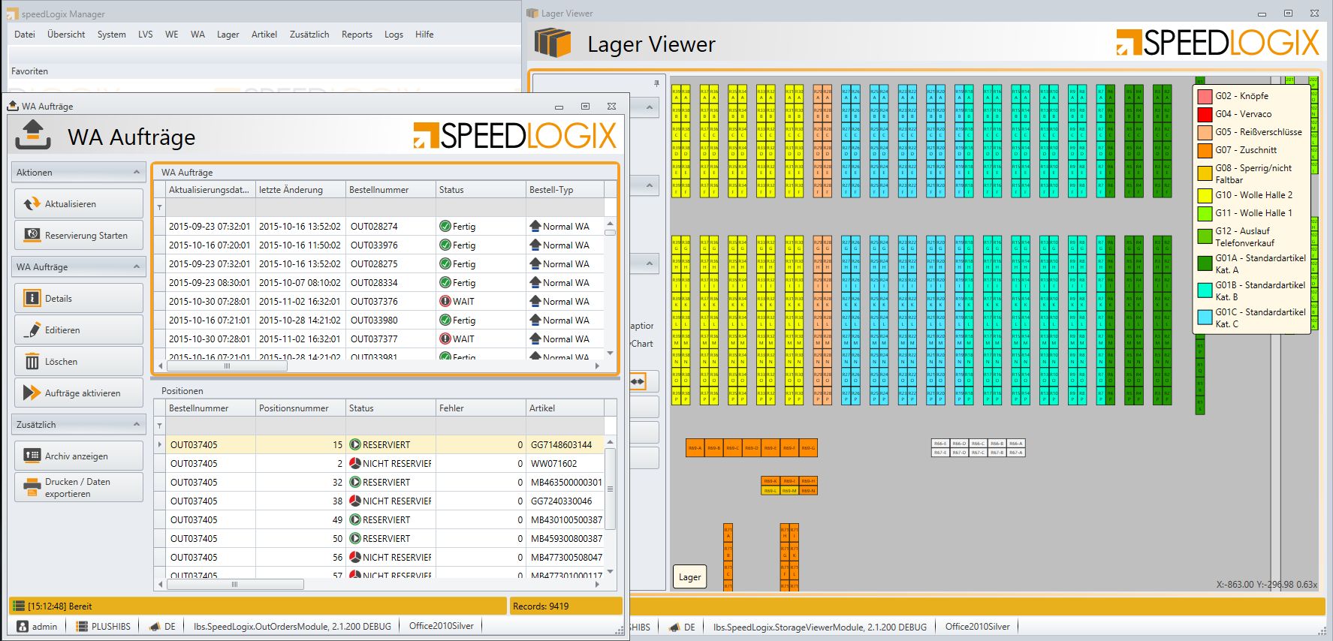Click the Reservierung Starten button

(x=79, y=235)
